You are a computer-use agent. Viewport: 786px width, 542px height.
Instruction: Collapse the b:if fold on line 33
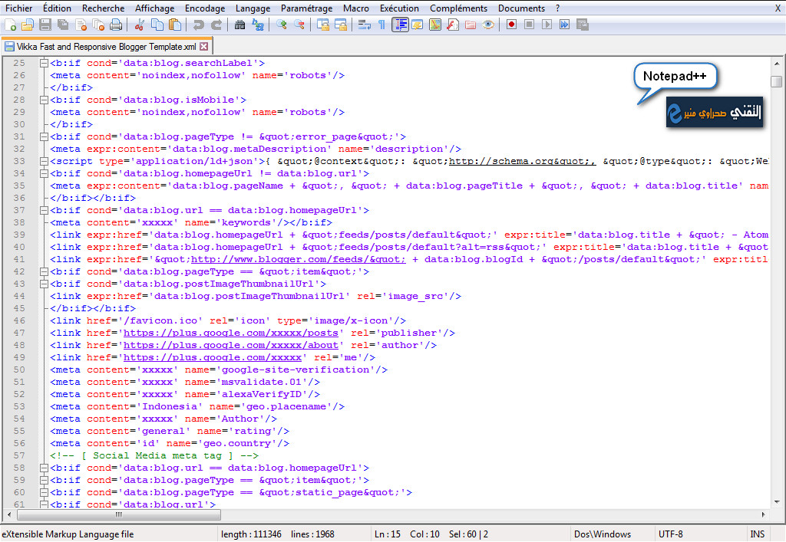43,161
